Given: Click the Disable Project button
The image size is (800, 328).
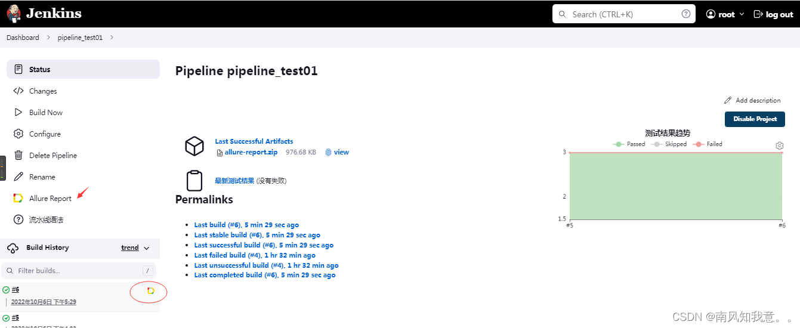Looking at the screenshot, I should (x=755, y=119).
